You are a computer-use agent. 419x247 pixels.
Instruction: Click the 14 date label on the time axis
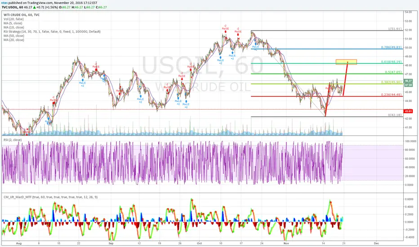[x=323, y=243]
